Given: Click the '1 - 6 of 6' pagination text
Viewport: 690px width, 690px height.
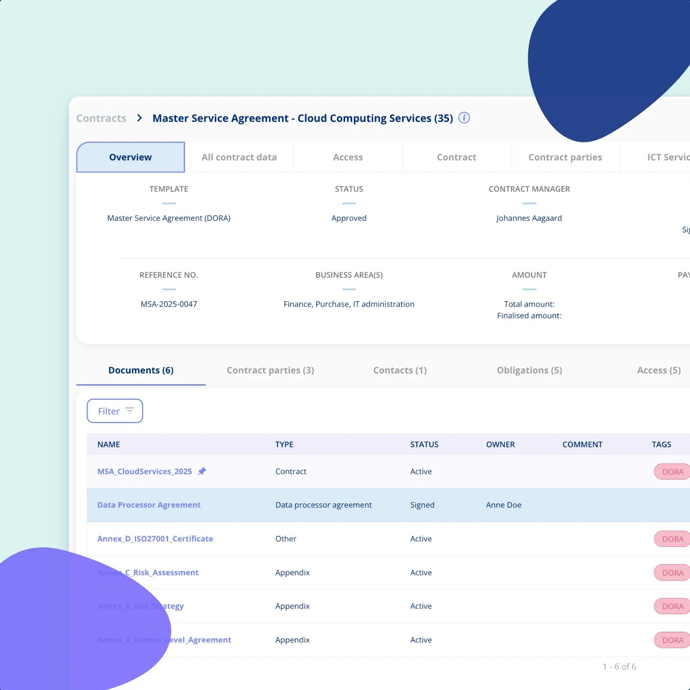Looking at the screenshot, I should [x=619, y=667].
